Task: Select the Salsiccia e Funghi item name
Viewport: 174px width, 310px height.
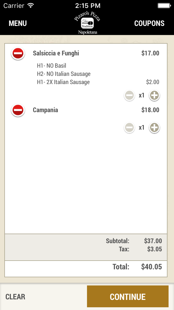Action: pos(56,53)
